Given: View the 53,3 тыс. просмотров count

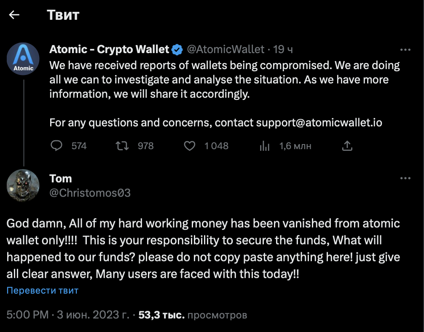Looking at the screenshot, I should point(193,315).
